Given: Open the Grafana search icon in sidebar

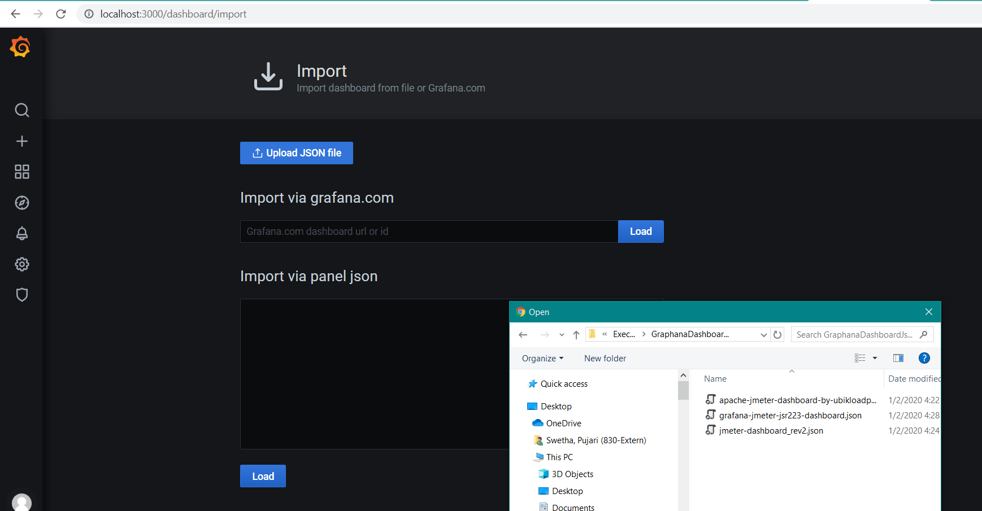Looking at the screenshot, I should pyautogui.click(x=21, y=110).
